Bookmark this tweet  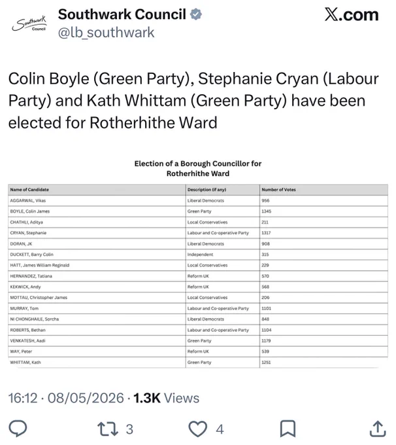[288, 429]
